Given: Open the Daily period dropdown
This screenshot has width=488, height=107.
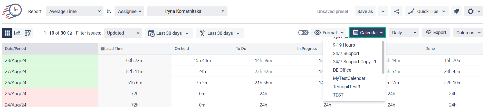Looking at the screenshot, I should pyautogui.click(x=404, y=33).
